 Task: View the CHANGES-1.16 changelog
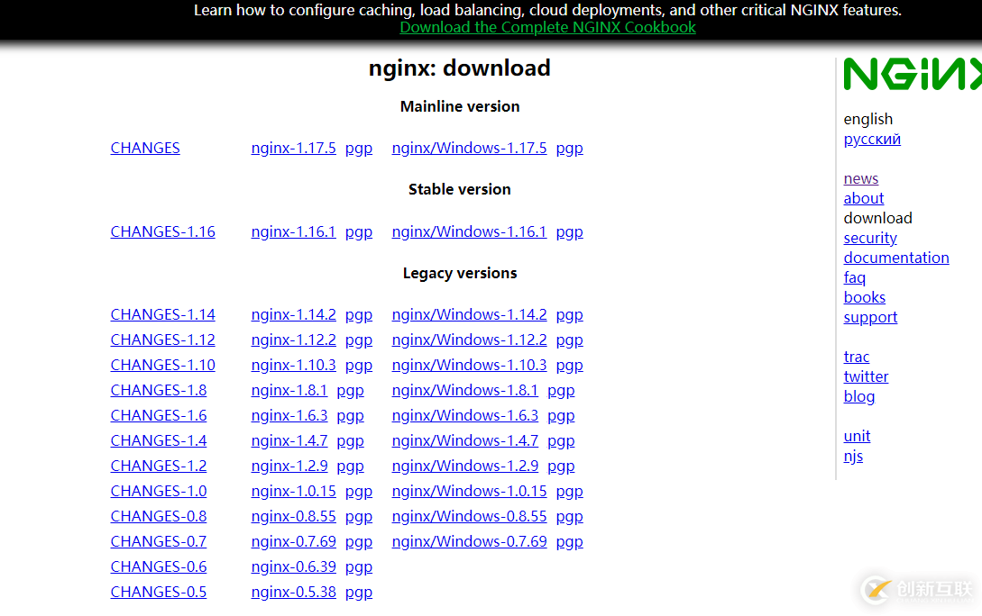point(162,231)
